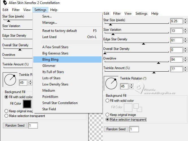Open the Filter menu in right window
The image size is (188, 141).
tap(117, 14)
